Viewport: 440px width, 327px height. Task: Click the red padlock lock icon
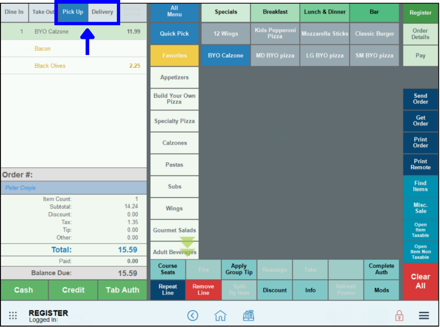click(399, 315)
